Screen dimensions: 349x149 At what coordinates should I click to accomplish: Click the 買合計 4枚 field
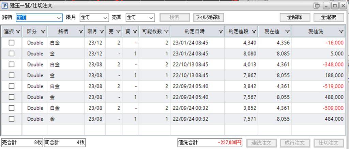pyautogui.click(x=65, y=143)
